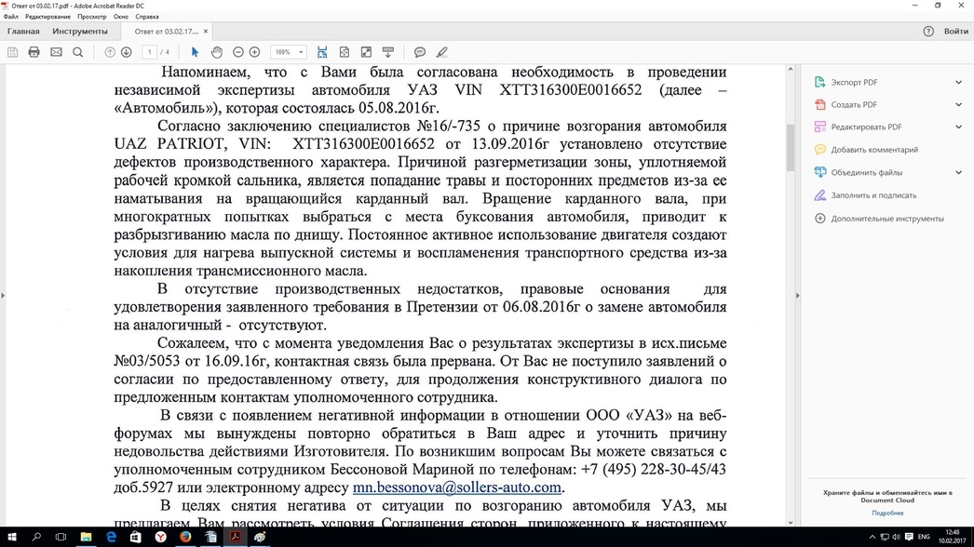Click the mn.bessonova@sollers-auto.com email link
This screenshot has height=547, width=974.
456,487
